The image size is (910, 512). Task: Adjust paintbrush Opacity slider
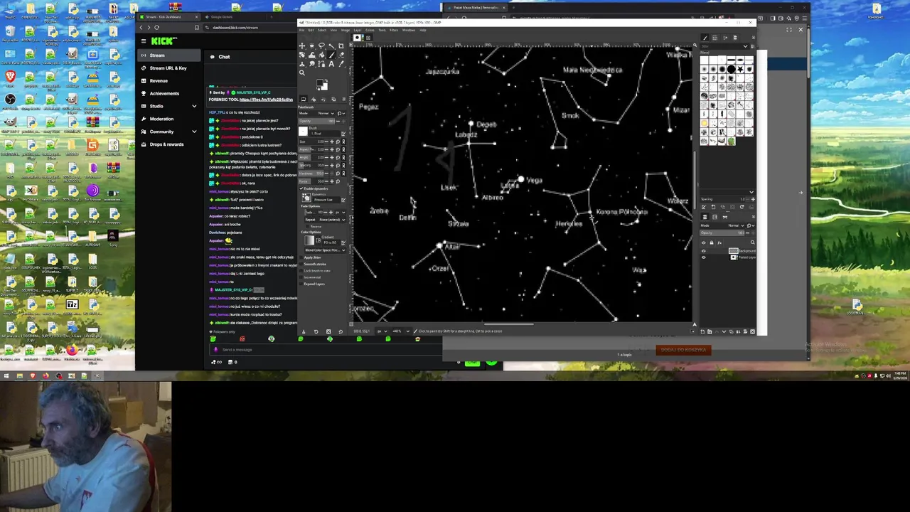pos(316,121)
